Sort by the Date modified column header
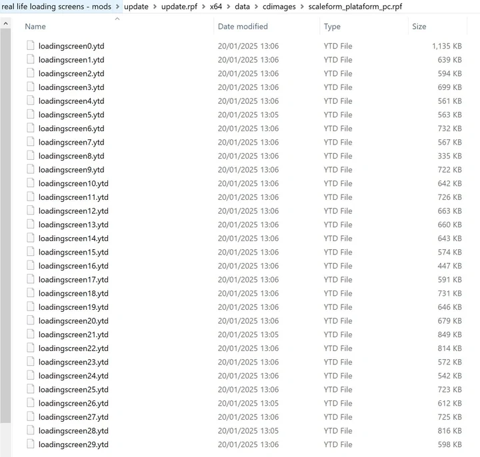 [x=243, y=27]
